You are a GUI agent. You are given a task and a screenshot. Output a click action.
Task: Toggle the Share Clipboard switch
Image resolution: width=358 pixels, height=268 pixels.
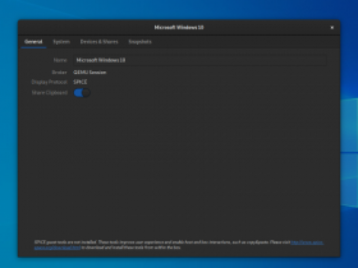[82, 93]
